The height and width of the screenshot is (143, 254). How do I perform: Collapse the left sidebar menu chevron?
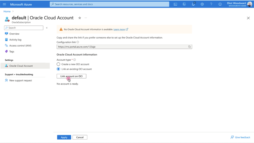click(x=47, y=28)
